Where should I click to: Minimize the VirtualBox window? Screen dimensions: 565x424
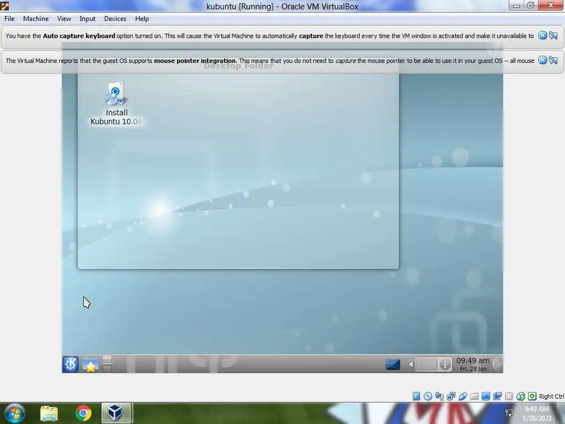516,6
